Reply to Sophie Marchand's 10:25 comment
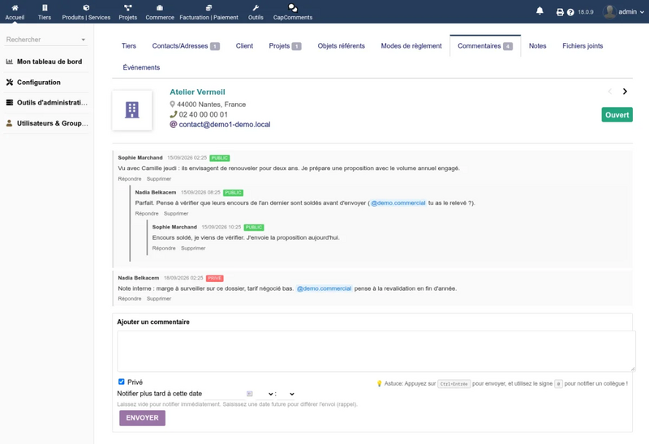Viewport: 649px width, 444px height. tap(164, 249)
